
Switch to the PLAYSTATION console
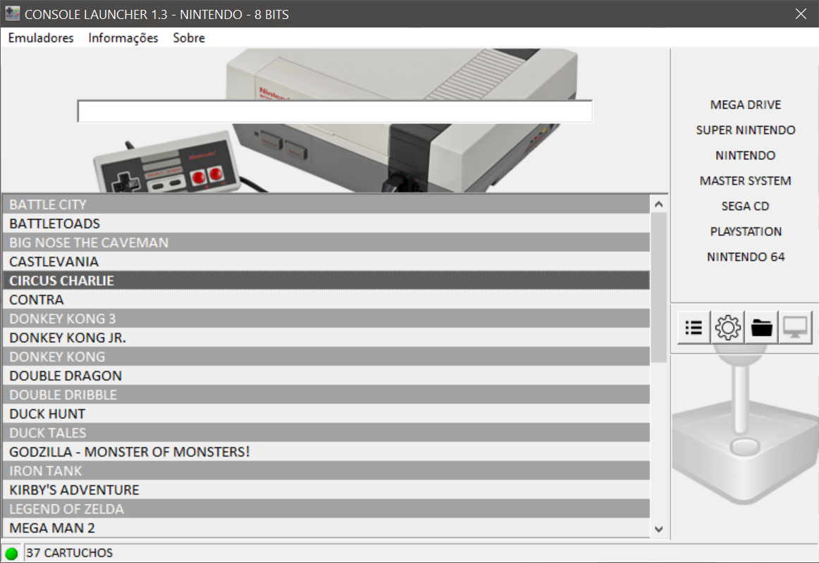[746, 231]
